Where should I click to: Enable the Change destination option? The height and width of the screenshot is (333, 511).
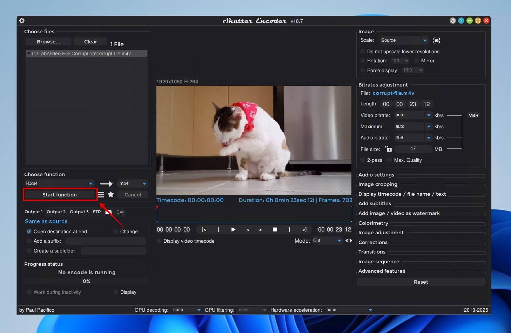[x=116, y=231]
